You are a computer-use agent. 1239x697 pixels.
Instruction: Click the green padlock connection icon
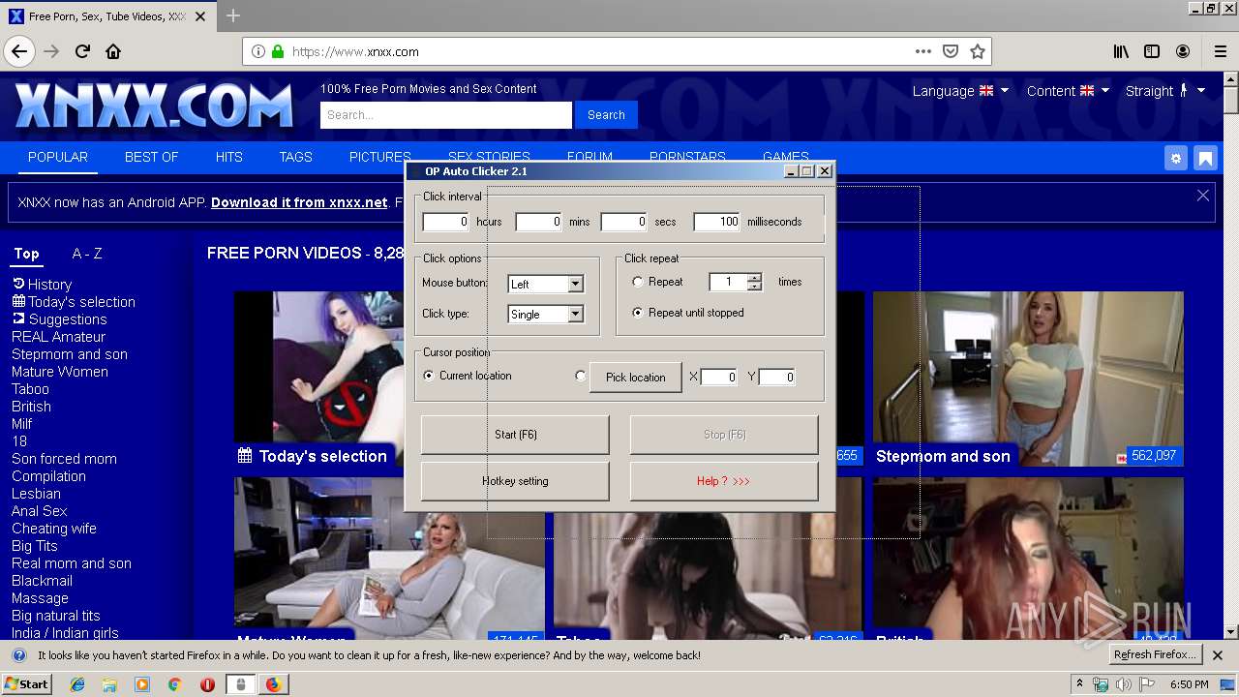click(279, 51)
